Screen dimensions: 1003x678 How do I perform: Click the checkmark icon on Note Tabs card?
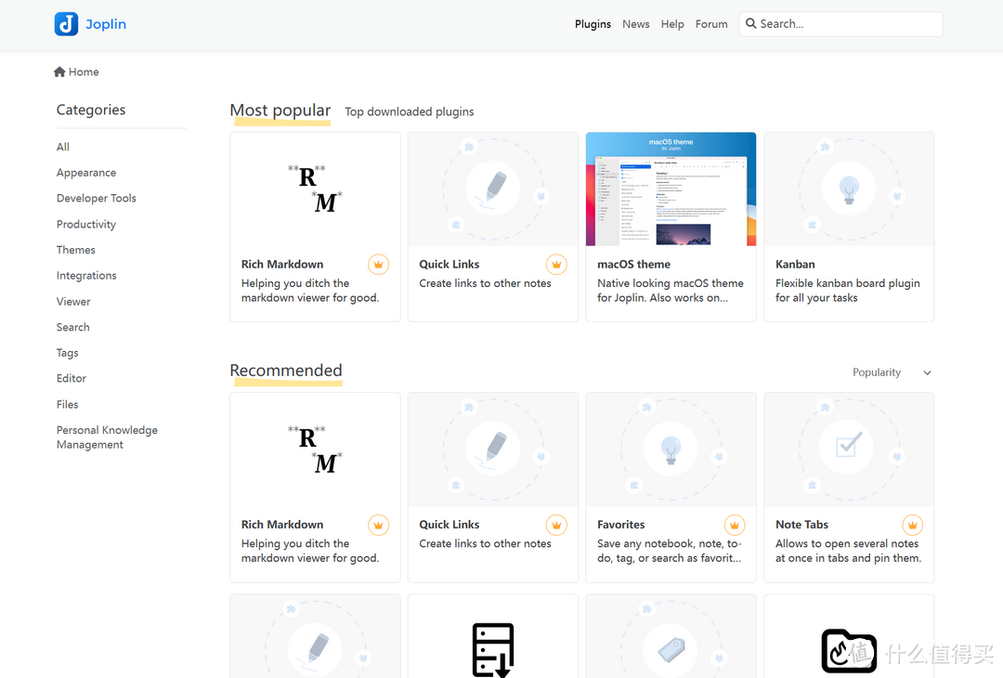849,447
